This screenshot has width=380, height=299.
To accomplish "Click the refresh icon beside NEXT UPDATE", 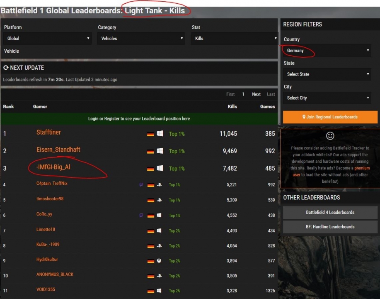I will 6,68.
